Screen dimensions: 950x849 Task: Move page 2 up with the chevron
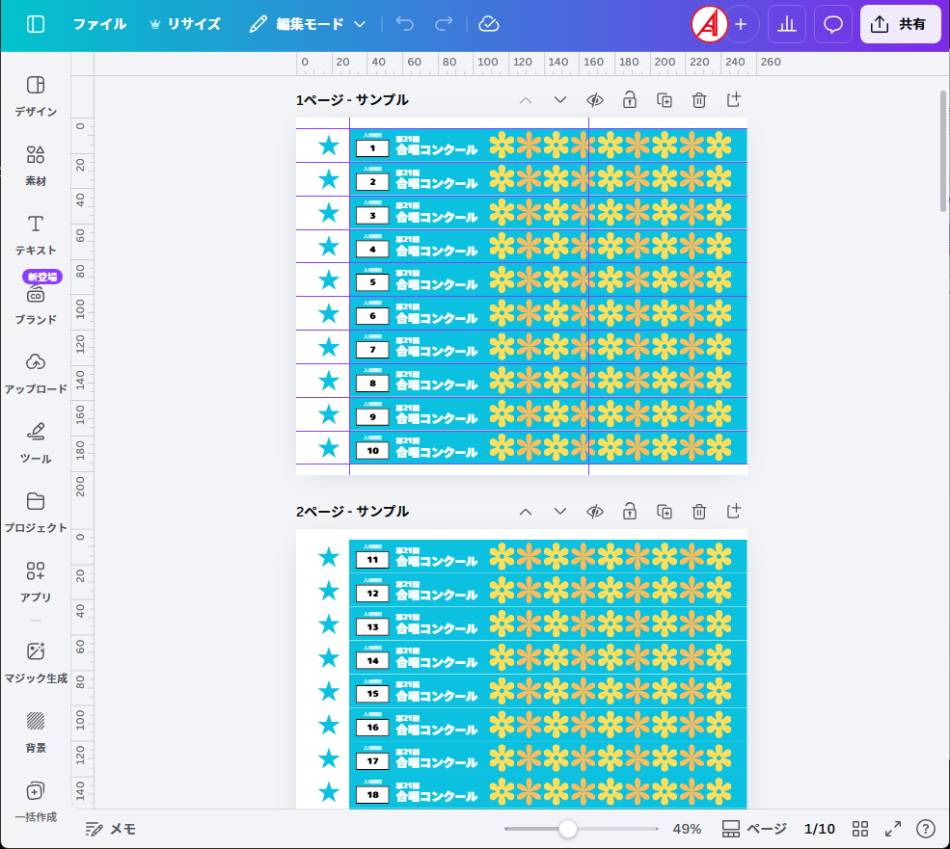526,511
